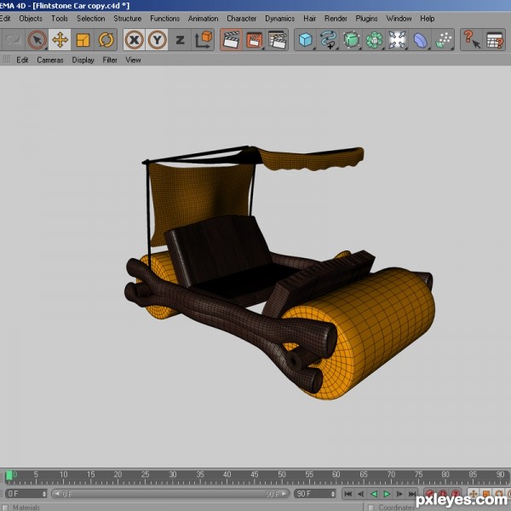
Task: Play animation backwards
Action: point(374,494)
